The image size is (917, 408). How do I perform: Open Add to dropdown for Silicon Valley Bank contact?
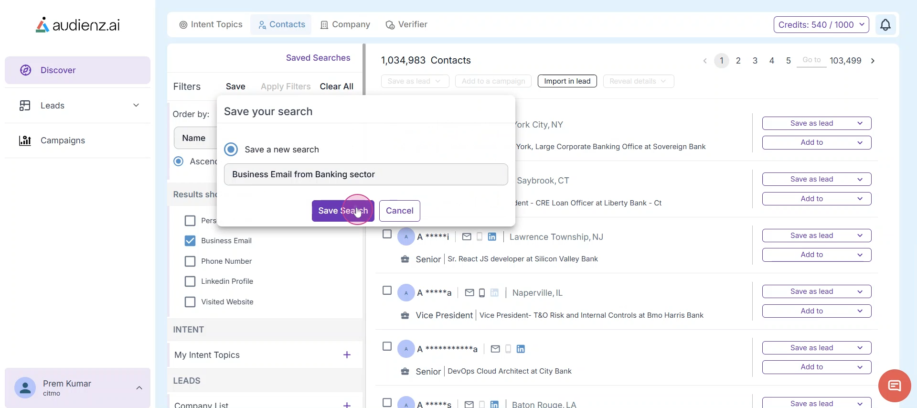[817, 255]
